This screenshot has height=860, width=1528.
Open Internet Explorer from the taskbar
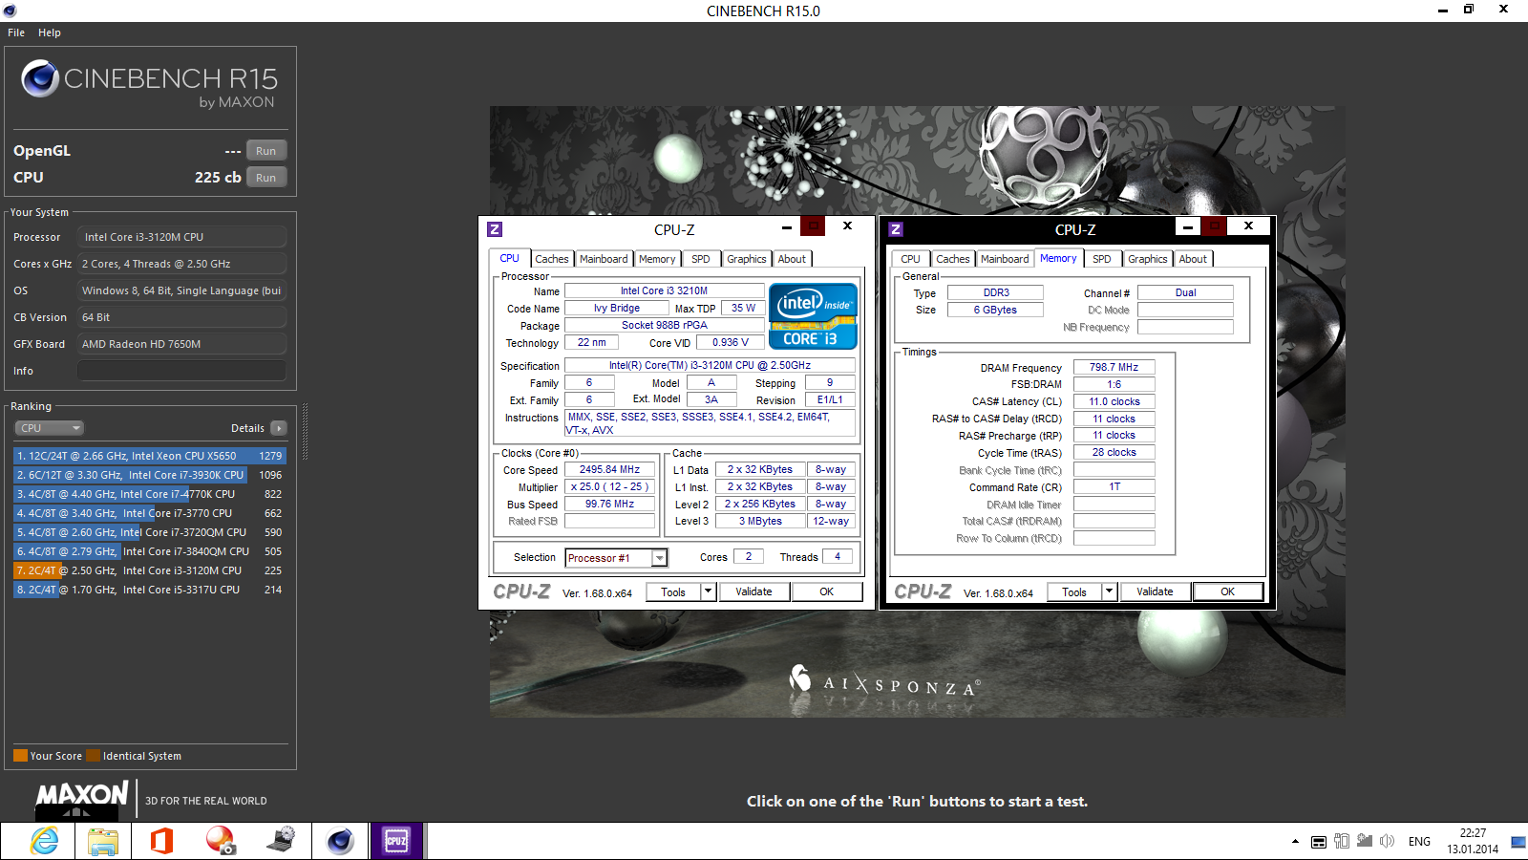[x=44, y=841]
